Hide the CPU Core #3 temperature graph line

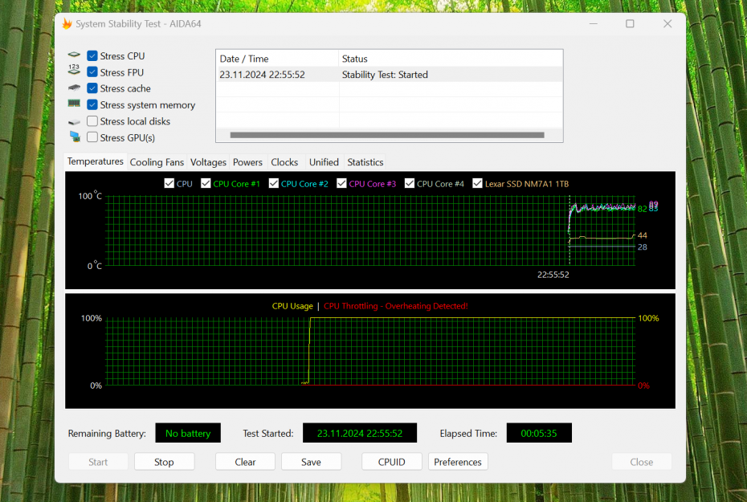tap(342, 184)
